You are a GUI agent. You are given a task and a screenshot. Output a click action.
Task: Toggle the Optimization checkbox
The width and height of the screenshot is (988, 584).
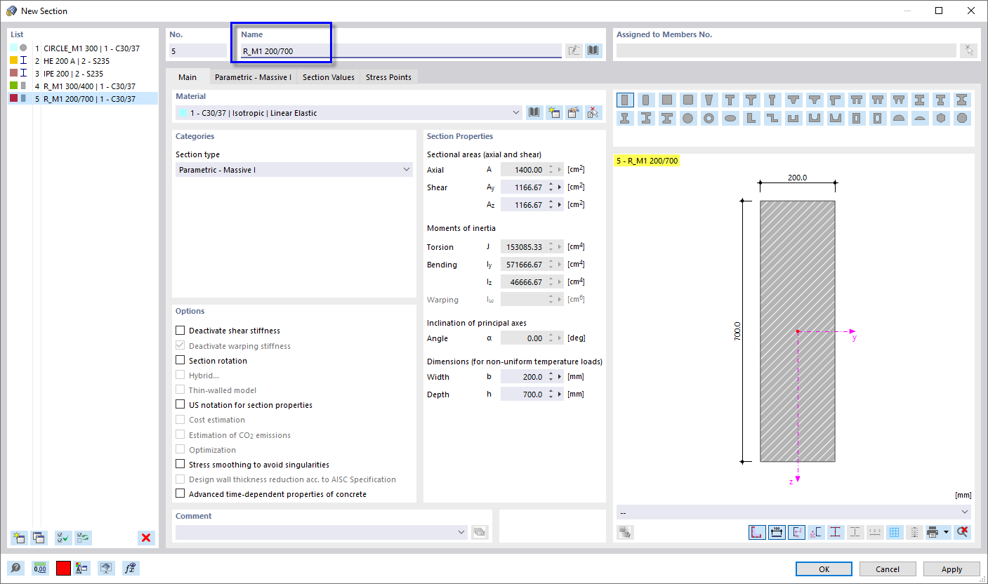pyautogui.click(x=180, y=450)
